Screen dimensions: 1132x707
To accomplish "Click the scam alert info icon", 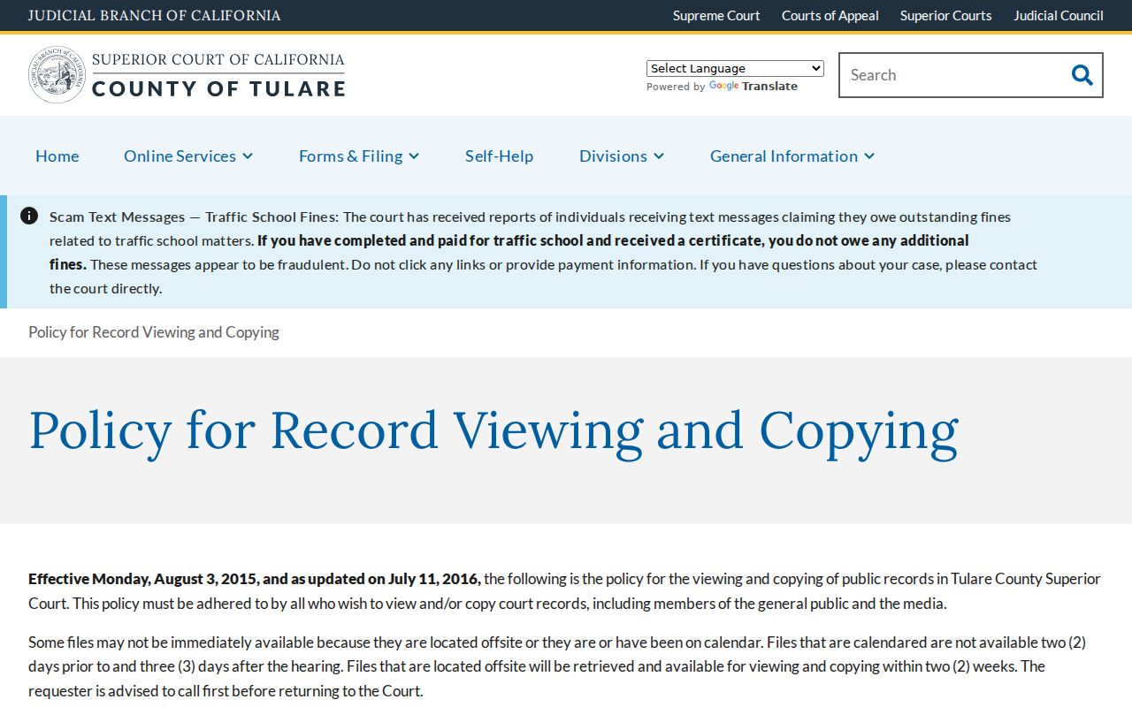I will coord(29,216).
